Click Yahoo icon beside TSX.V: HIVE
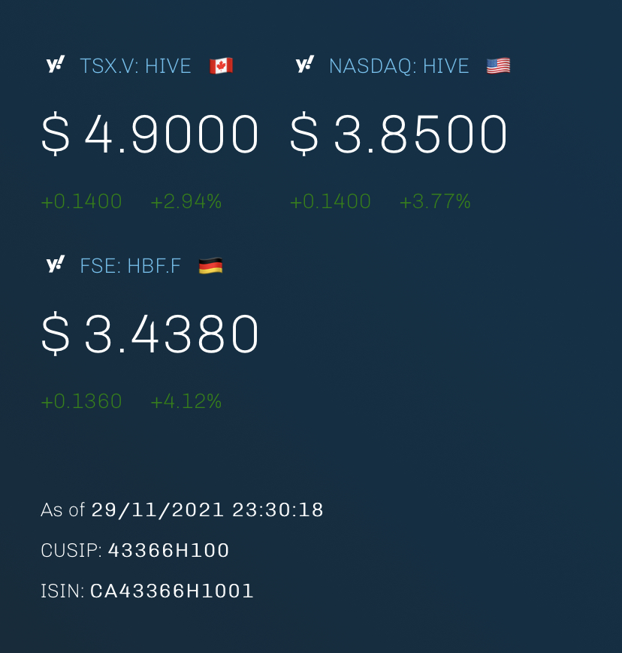Image resolution: width=622 pixels, height=653 pixels. pyautogui.click(x=56, y=65)
